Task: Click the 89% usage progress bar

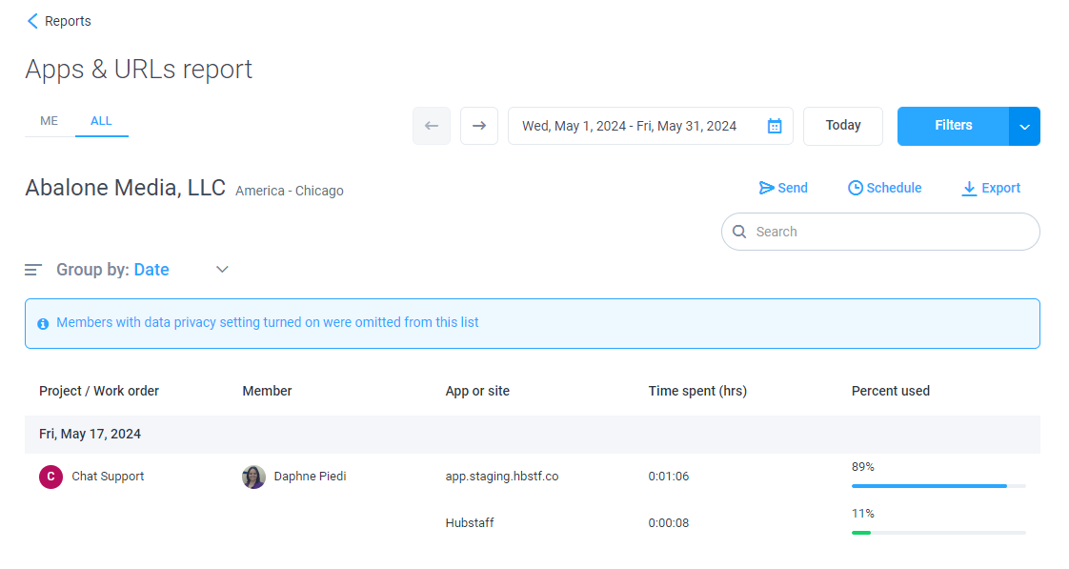Action: click(938, 486)
